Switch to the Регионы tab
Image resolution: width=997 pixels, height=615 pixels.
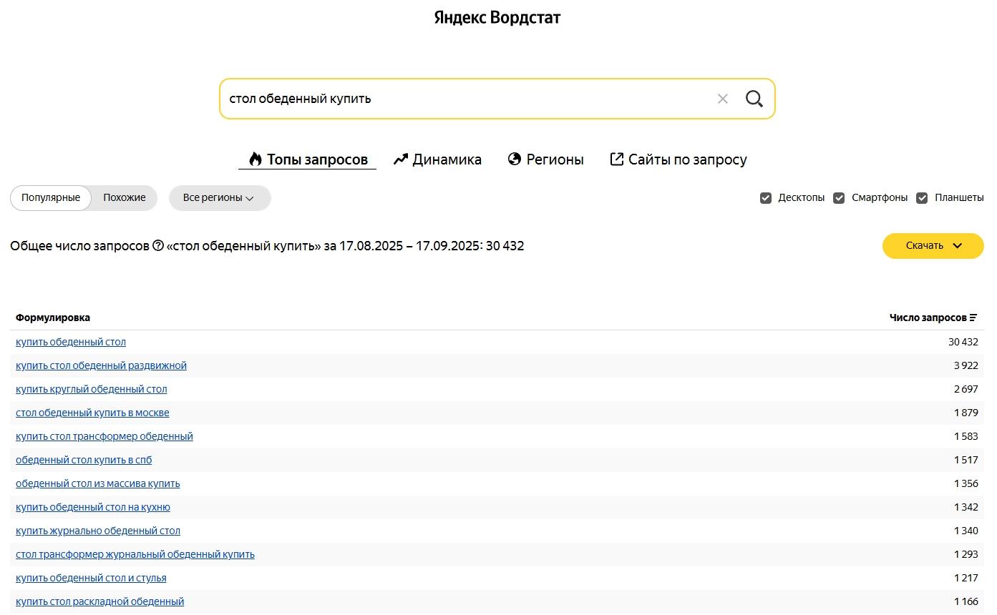pos(545,159)
